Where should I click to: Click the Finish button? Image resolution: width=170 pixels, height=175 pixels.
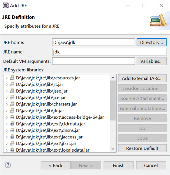pos(118,165)
